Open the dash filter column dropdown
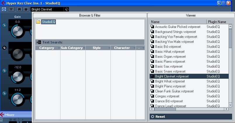 click(x=144, y=48)
